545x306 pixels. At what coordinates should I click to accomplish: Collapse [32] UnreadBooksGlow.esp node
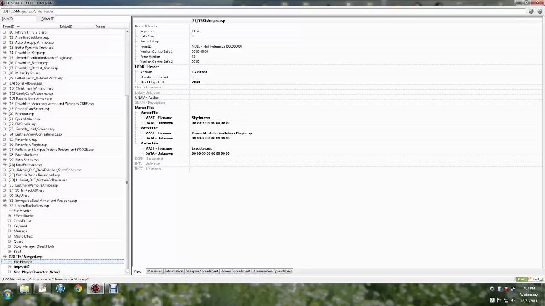click(4, 206)
